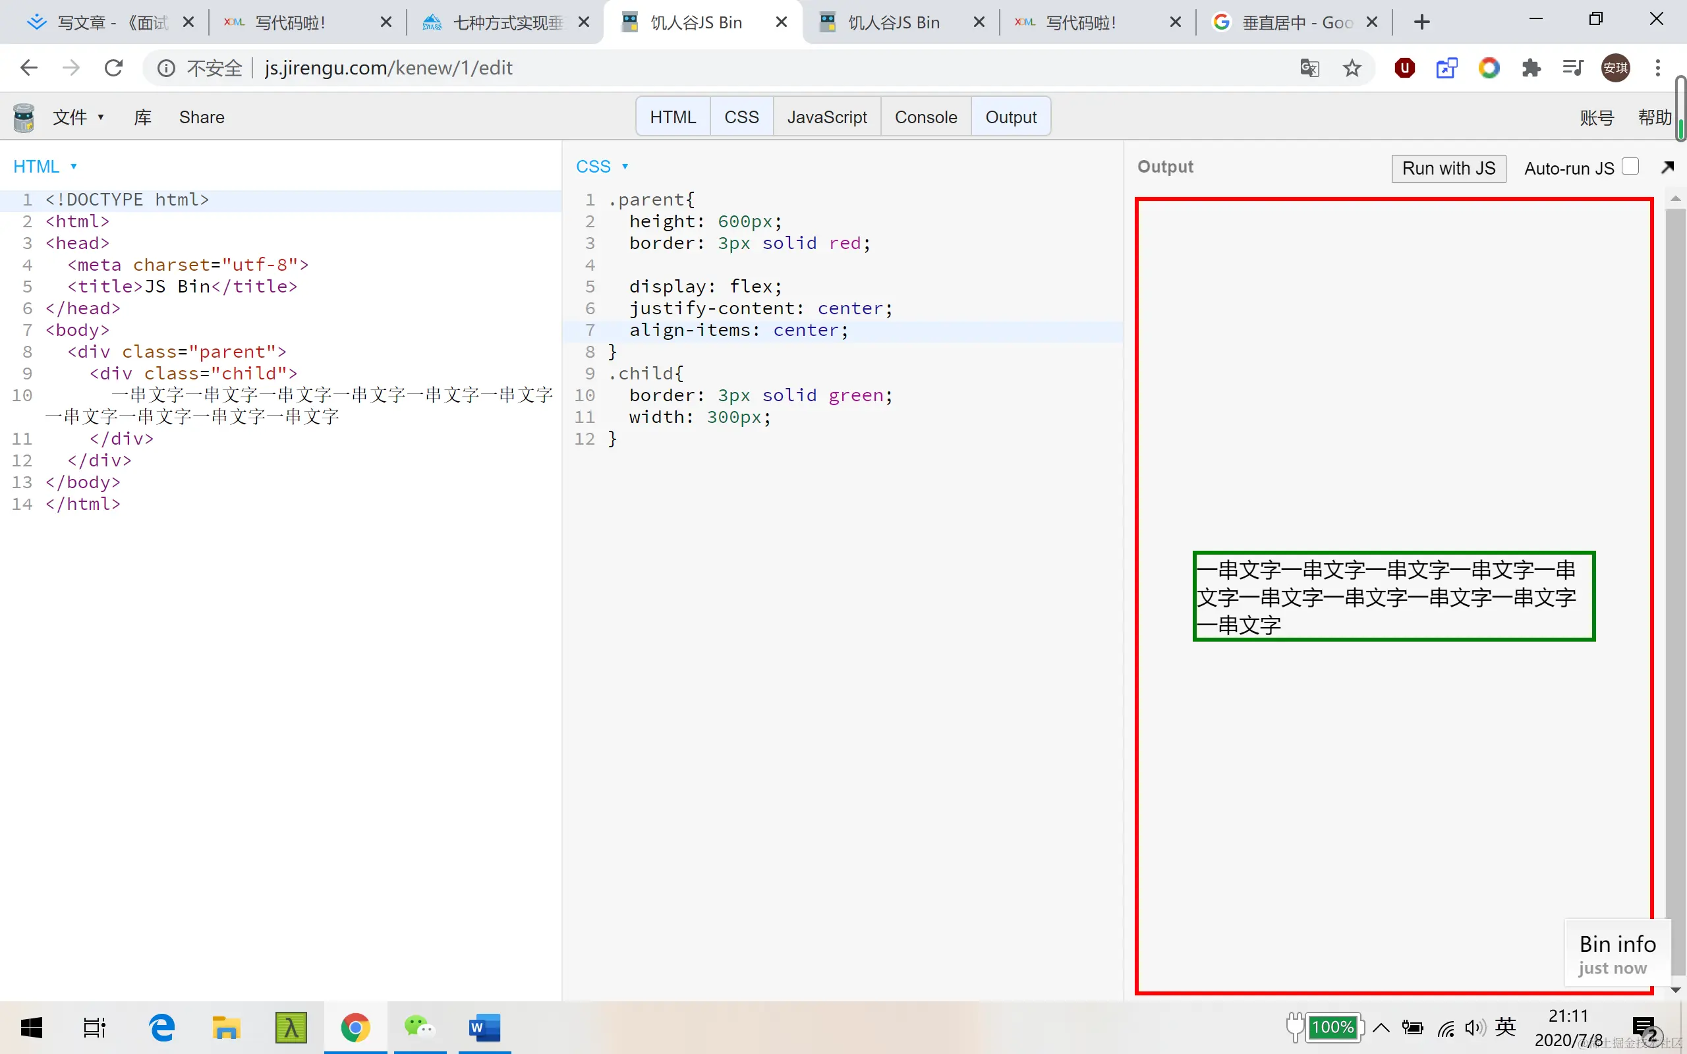Click the JS Bin logo icon
This screenshot has width=1687, height=1054.
coord(24,117)
